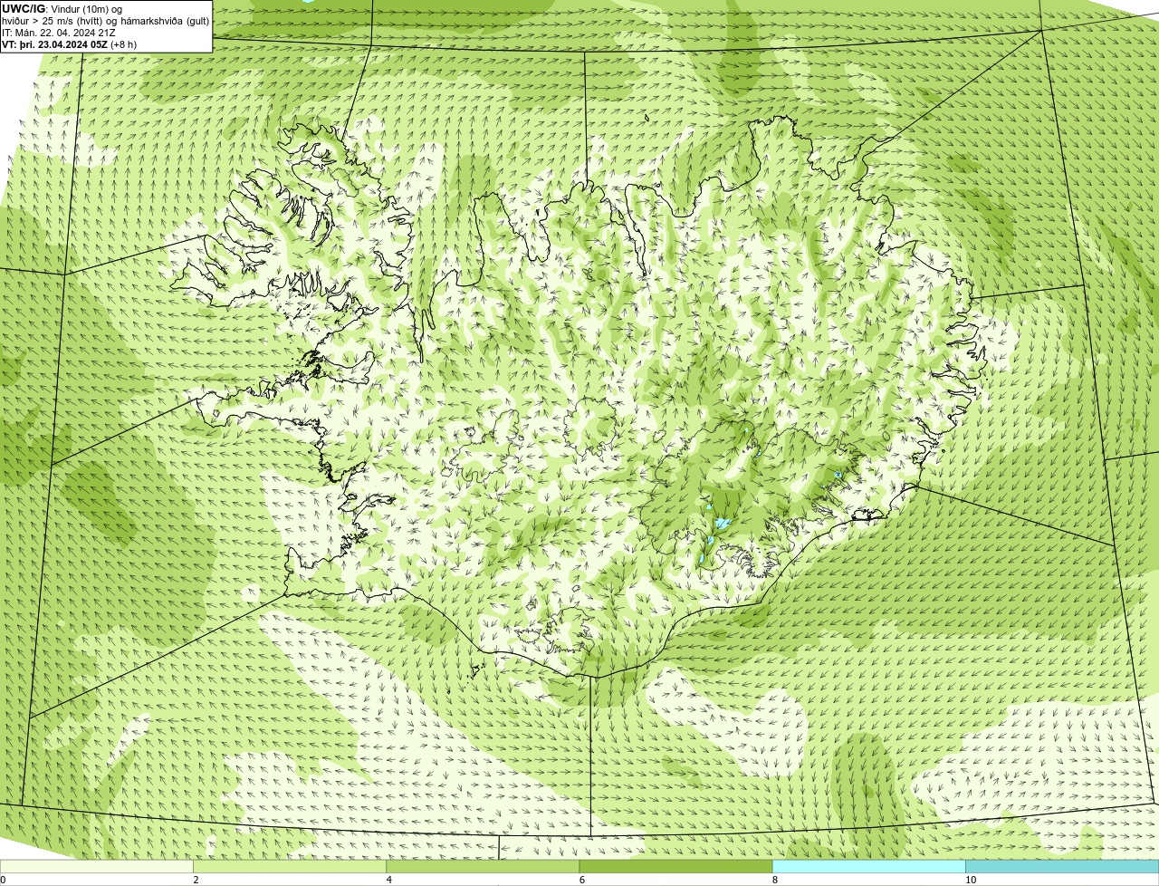This screenshot has height=886, width=1159.
Task: Click the "8" label under the colour scale
Action: 775,880
